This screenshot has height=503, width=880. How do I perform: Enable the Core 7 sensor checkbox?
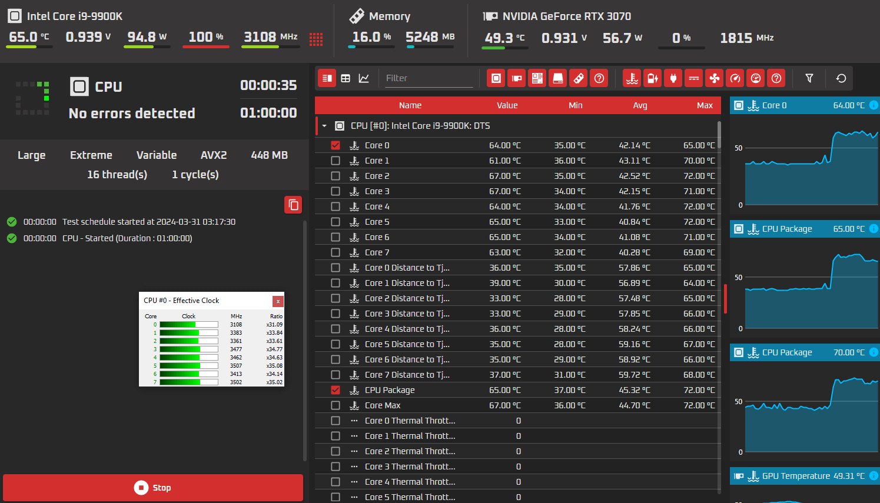click(x=336, y=252)
